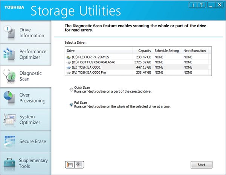This screenshot has height=175, width=226.
Task: Minimize the Storage Utilities window
Action: click(x=211, y=5)
